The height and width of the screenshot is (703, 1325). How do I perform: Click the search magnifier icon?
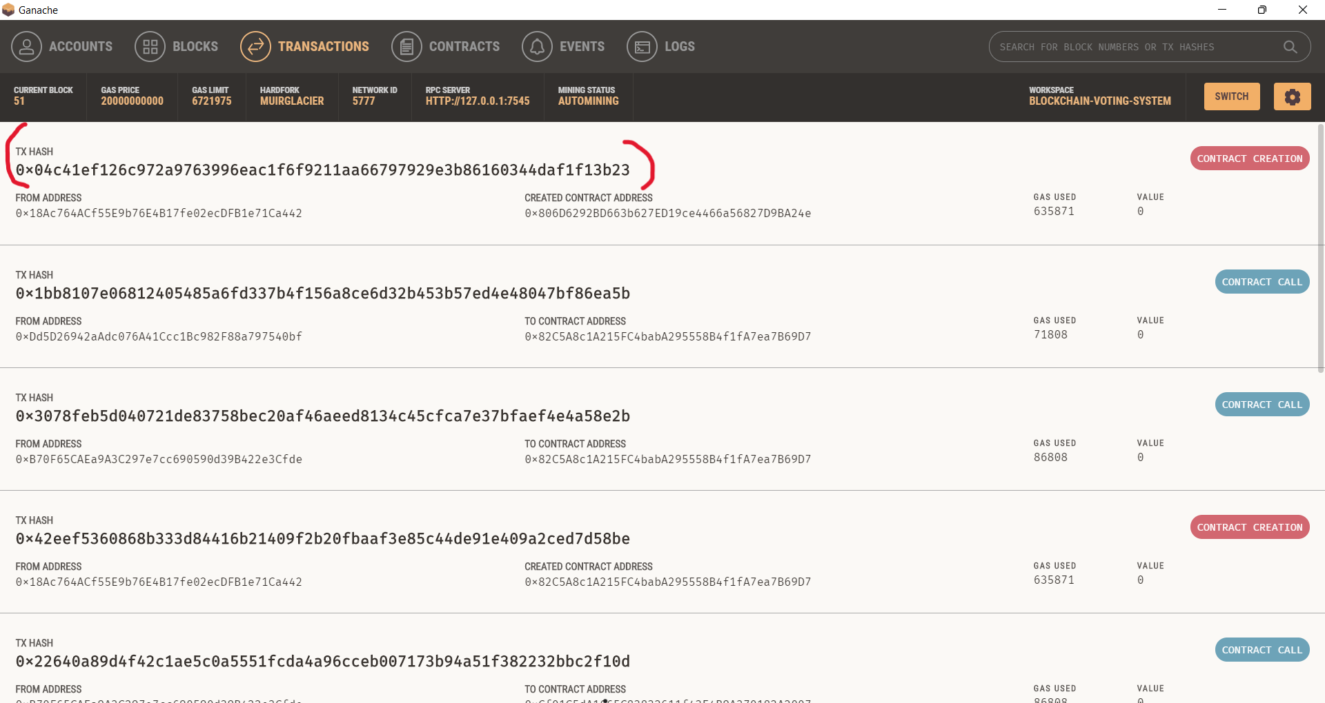pyautogui.click(x=1290, y=47)
